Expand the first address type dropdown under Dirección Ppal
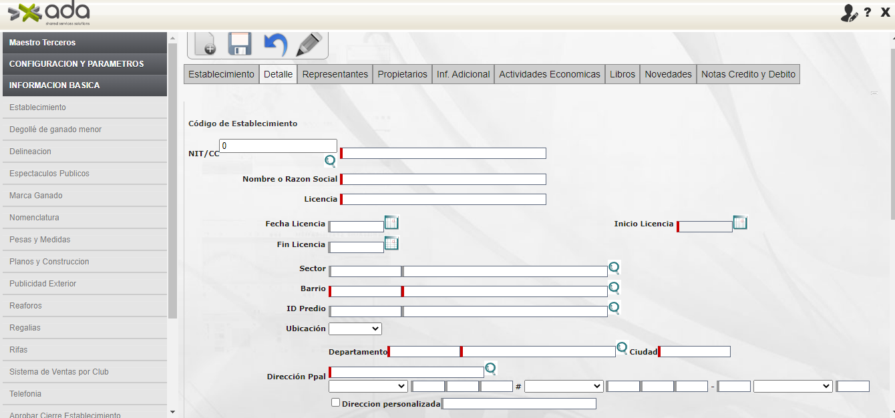This screenshot has width=895, height=418. click(368, 387)
